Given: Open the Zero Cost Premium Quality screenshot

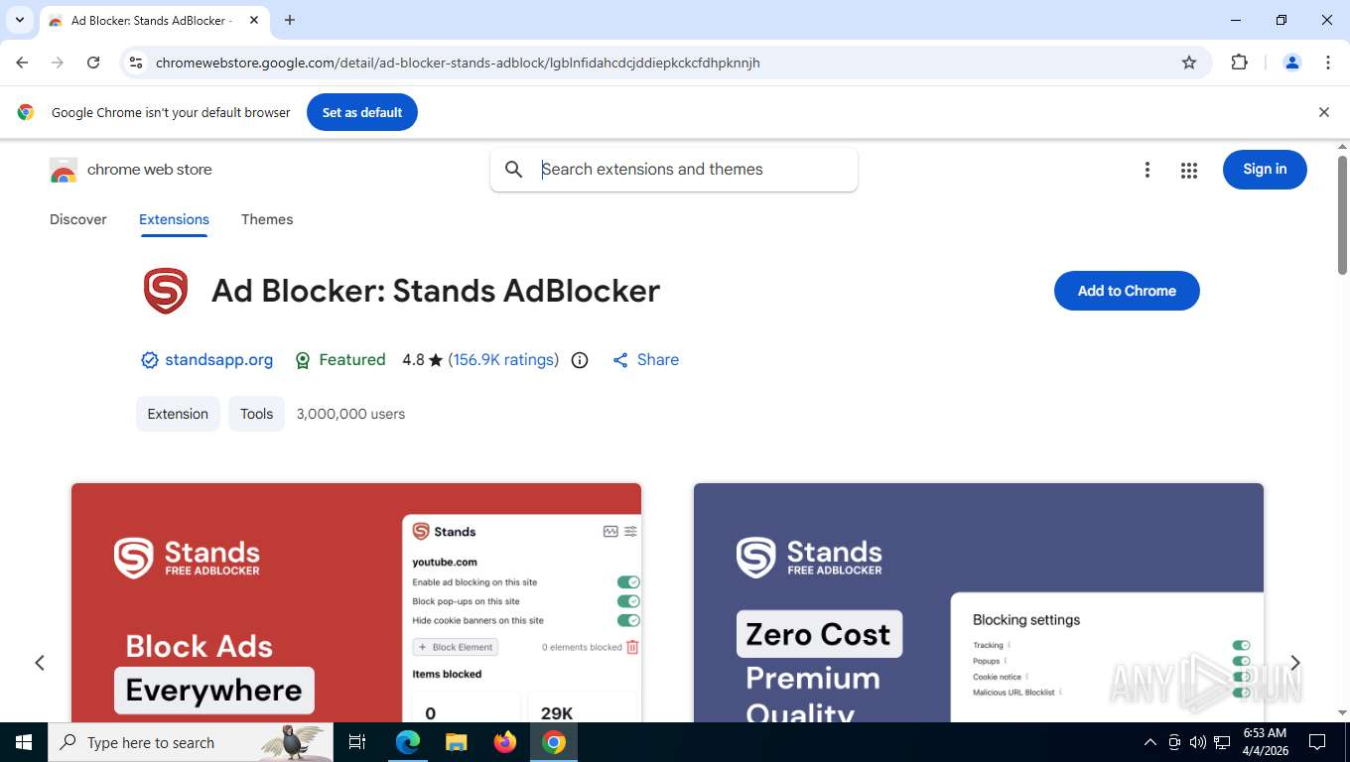Looking at the screenshot, I should [979, 602].
